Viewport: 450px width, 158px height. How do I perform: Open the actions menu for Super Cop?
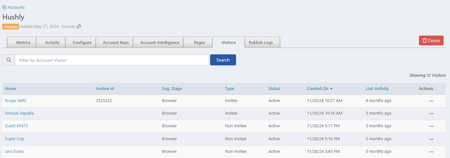click(x=431, y=139)
